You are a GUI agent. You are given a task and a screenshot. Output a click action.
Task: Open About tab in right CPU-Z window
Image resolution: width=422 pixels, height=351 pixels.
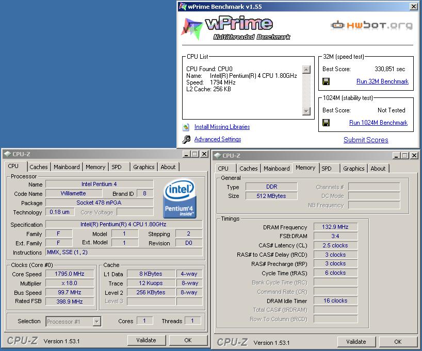(x=378, y=169)
